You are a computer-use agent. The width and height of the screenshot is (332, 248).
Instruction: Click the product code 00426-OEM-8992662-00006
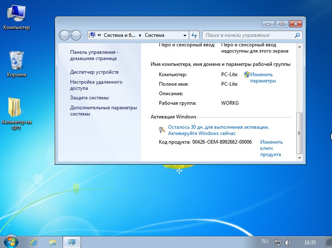pyautogui.click(x=222, y=142)
